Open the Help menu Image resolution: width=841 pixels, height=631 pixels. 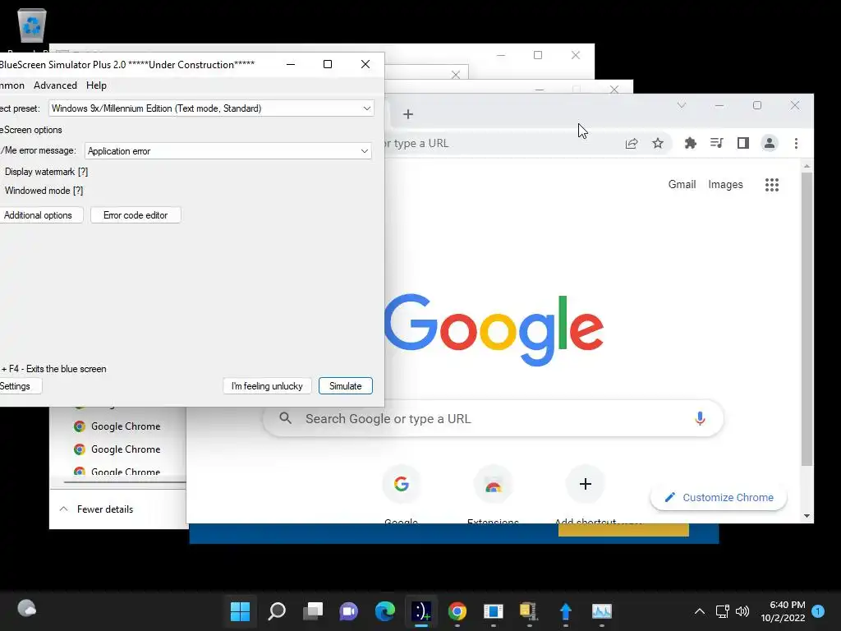tap(96, 85)
